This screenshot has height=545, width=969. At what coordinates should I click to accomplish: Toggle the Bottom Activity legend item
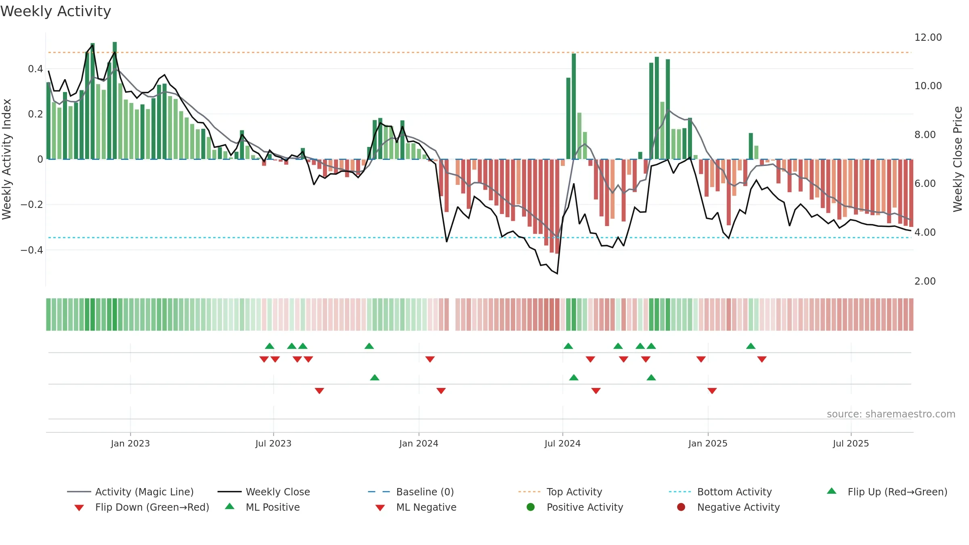[x=720, y=492]
